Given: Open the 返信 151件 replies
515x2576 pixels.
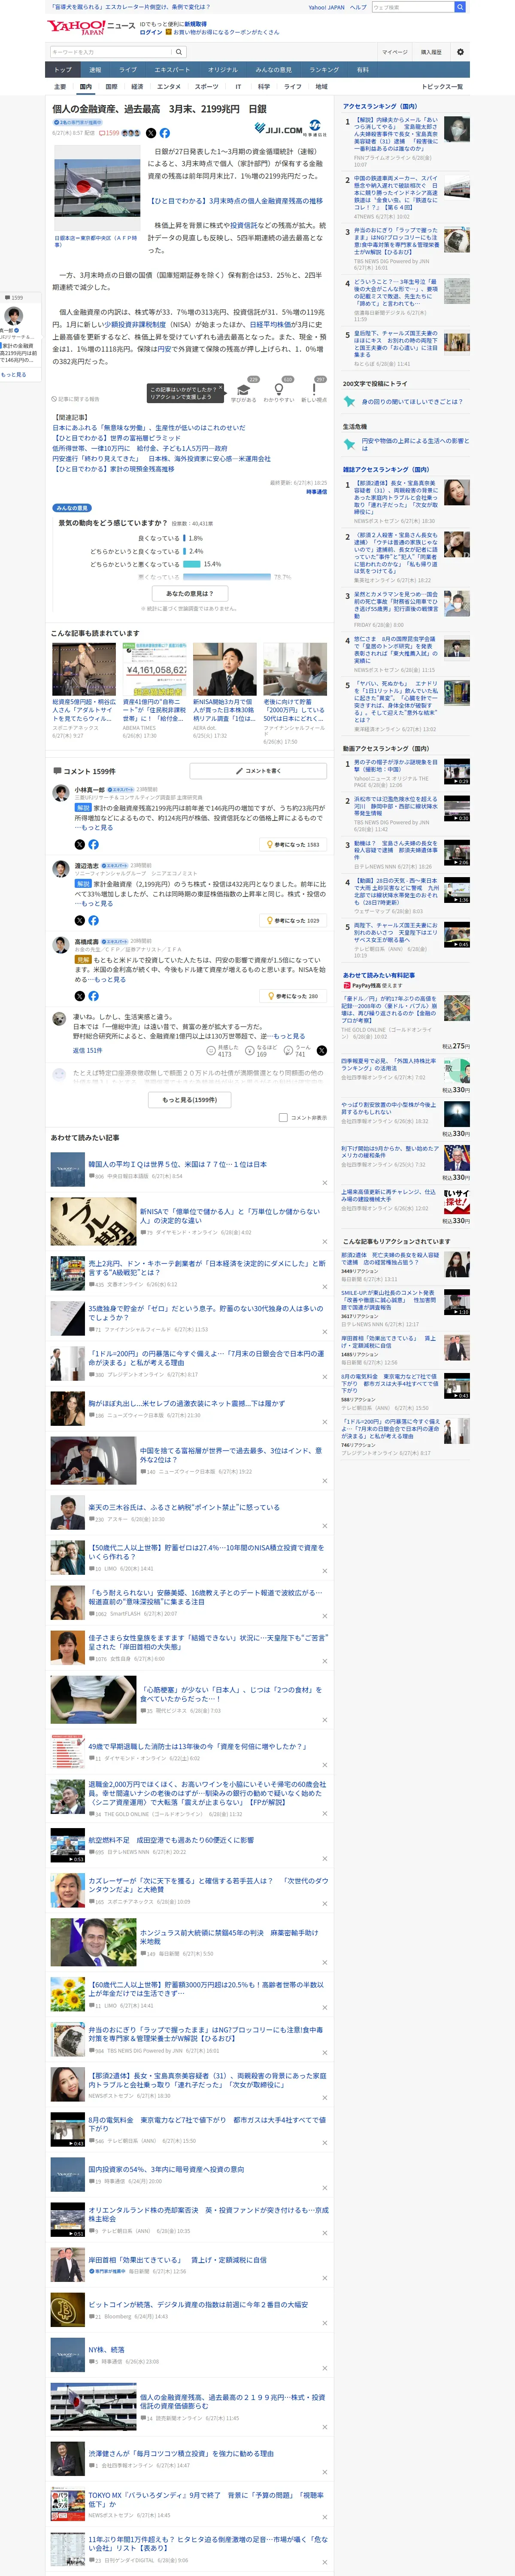Looking at the screenshot, I should pos(87,1050).
